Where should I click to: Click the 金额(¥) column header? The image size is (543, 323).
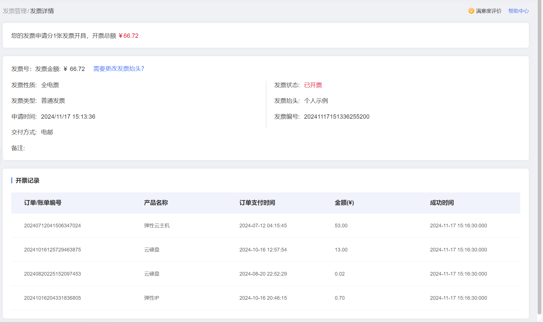[344, 203]
